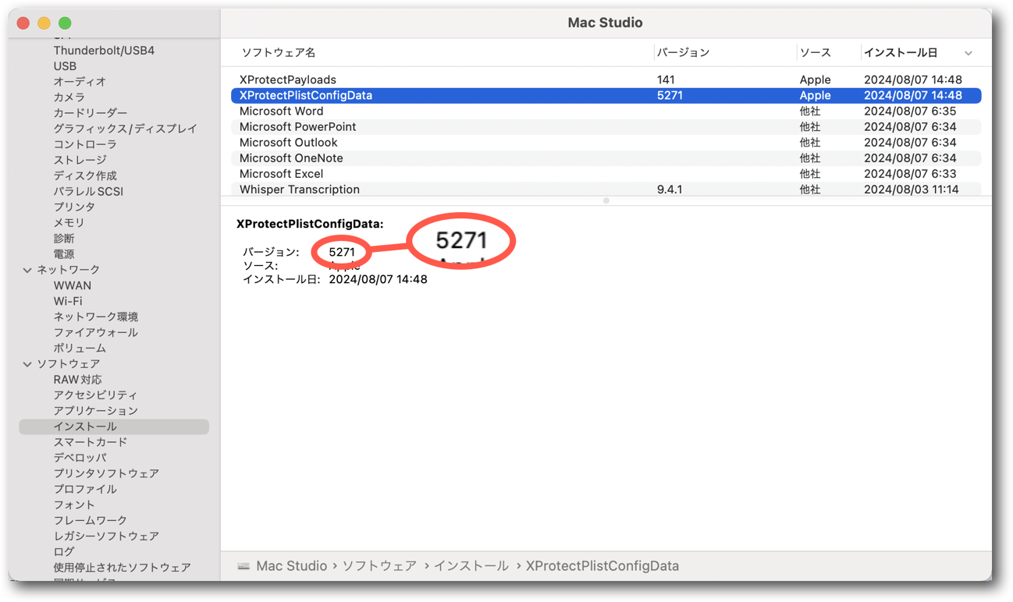Collapse the ネットワーク section in sidebar
The width and height of the screenshot is (1013, 602).
point(27,270)
